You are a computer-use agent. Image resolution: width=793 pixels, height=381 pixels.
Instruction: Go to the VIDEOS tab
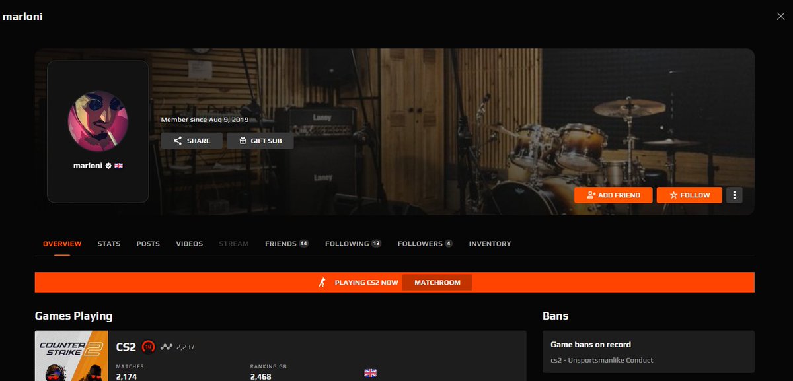pyautogui.click(x=190, y=244)
